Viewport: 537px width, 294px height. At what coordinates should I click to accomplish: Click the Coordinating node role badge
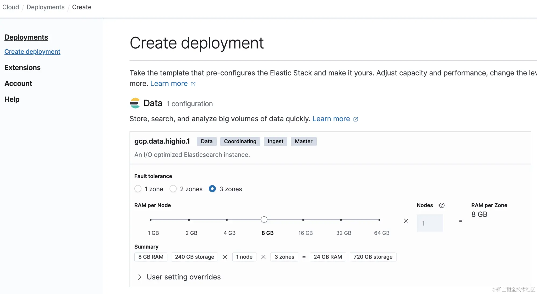click(x=240, y=141)
